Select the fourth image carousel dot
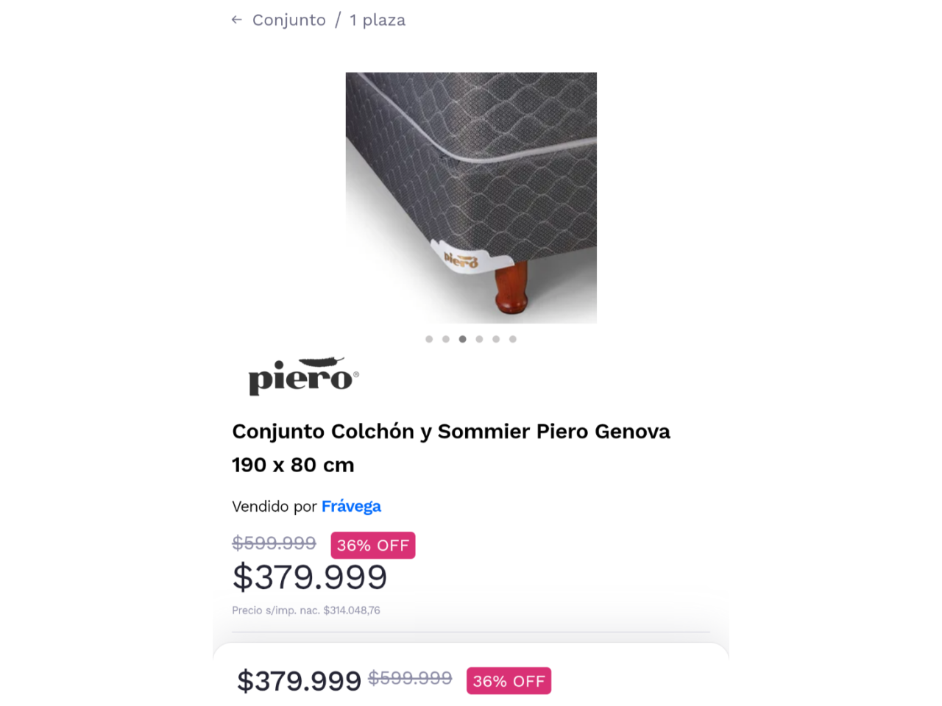942x706 pixels. coord(479,339)
